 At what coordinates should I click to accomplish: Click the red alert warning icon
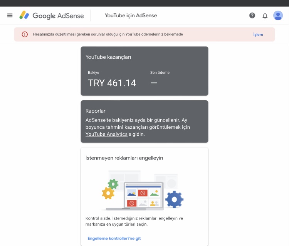coord(25,34)
